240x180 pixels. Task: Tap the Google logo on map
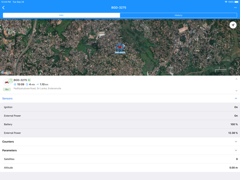(6, 73)
